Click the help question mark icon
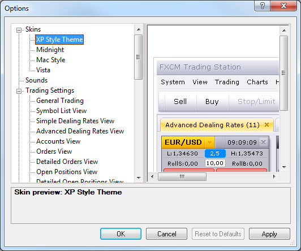The width and height of the screenshot is (301, 251). [262, 6]
